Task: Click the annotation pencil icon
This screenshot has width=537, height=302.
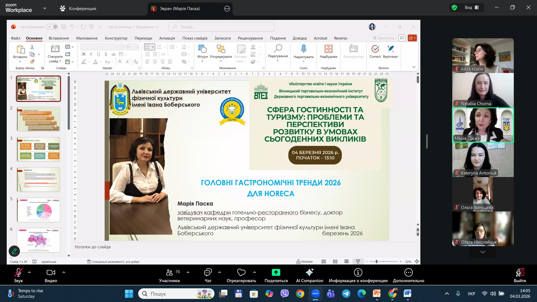Action: click(14, 251)
